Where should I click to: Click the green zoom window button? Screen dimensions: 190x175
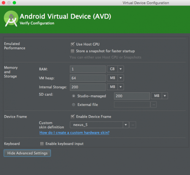point(14,3)
